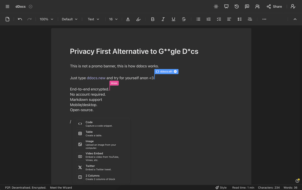Viewport: 302px width, 190px height.
Task: Start presentation mode
Action: click(x=226, y=7)
